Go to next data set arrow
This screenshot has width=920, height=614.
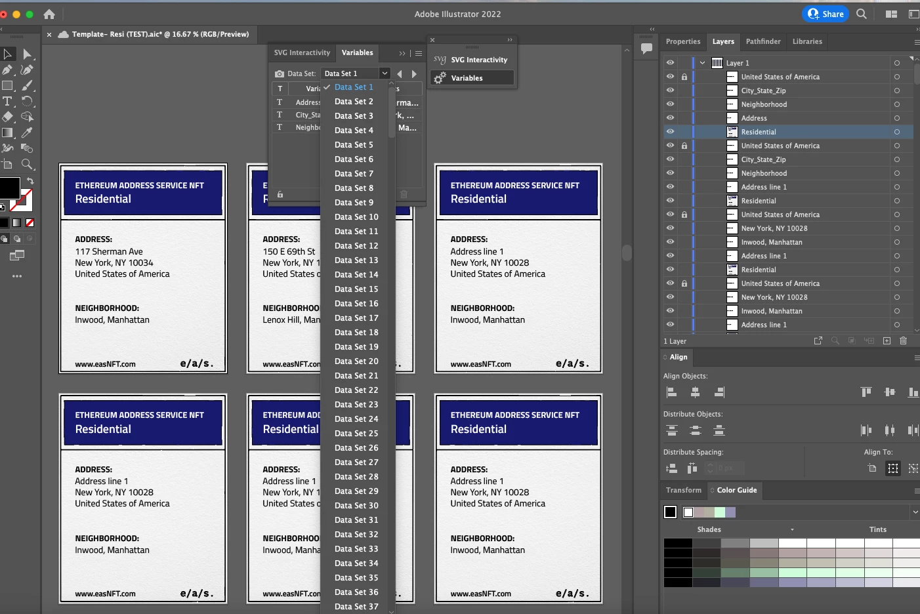[414, 74]
